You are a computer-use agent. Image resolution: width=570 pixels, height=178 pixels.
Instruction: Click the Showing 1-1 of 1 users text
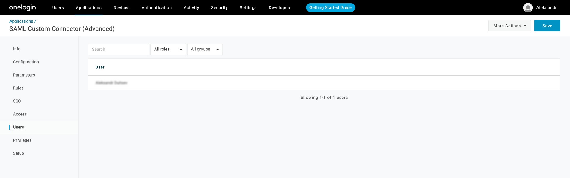pos(324,98)
